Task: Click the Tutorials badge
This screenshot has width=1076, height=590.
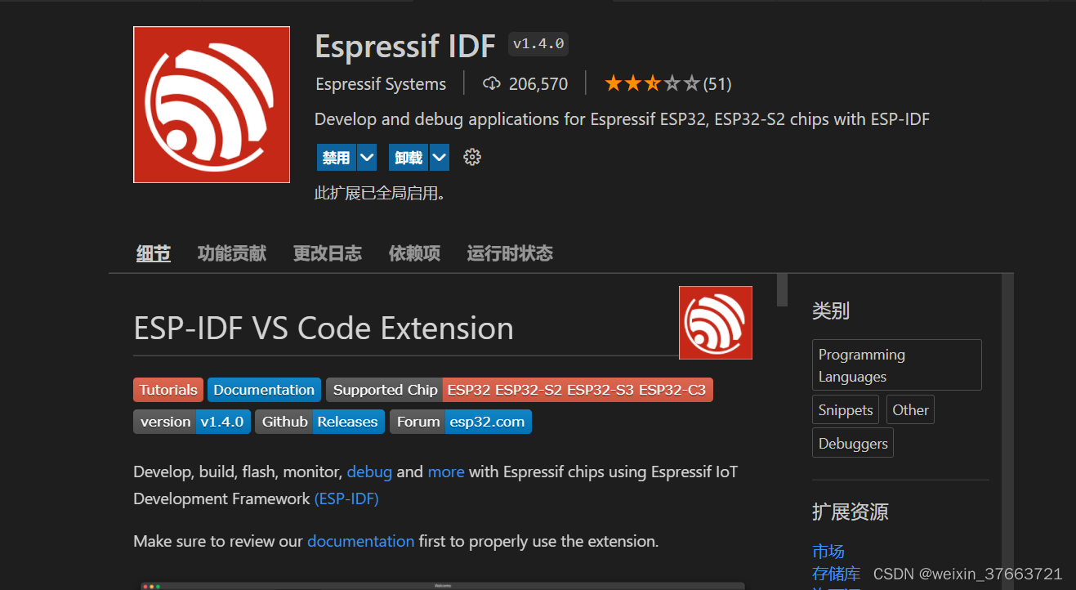Action: point(168,390)
